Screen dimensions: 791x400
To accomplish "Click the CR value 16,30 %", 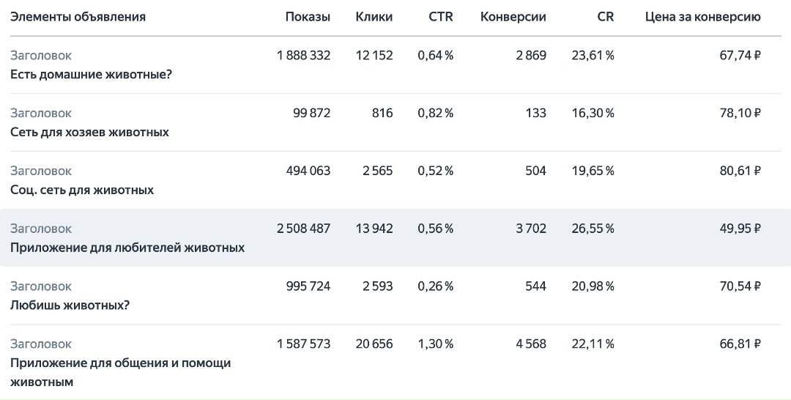I will 593,113.
